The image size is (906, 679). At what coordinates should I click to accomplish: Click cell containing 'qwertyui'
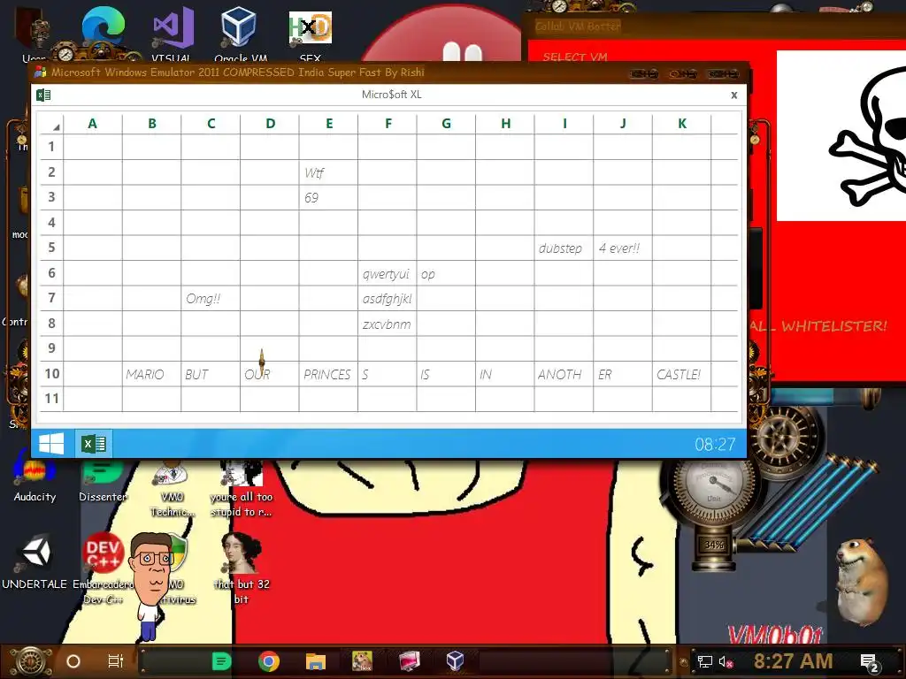[388, 273]
